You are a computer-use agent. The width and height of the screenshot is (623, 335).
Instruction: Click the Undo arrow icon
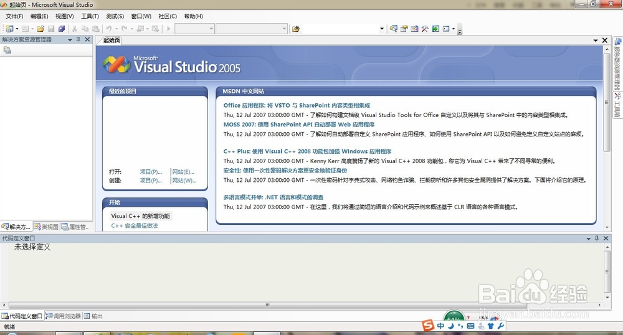click(x=108, y=29)
